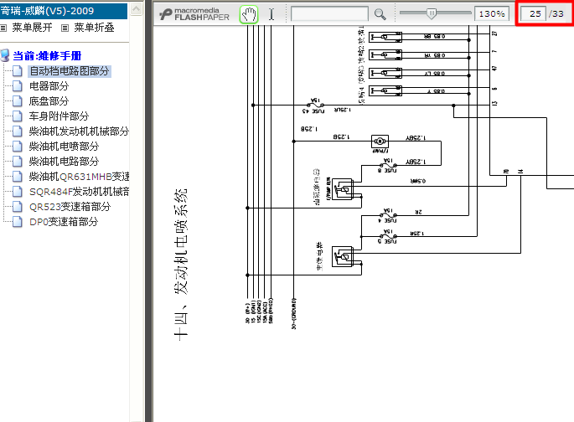Screen dimensions: 574x422
Task: Click the magnifier search icon
Action: tap(380, 14)
